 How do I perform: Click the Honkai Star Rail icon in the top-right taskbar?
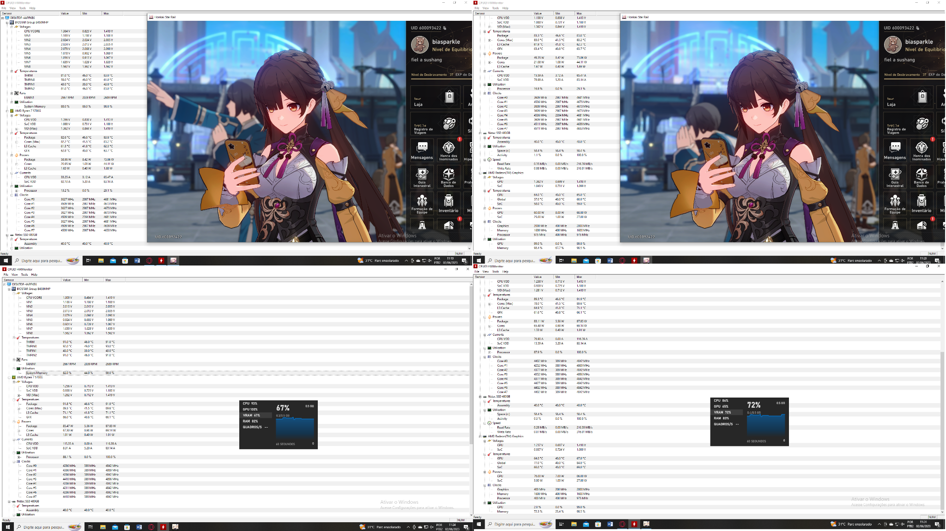click(x=646, y=260)
